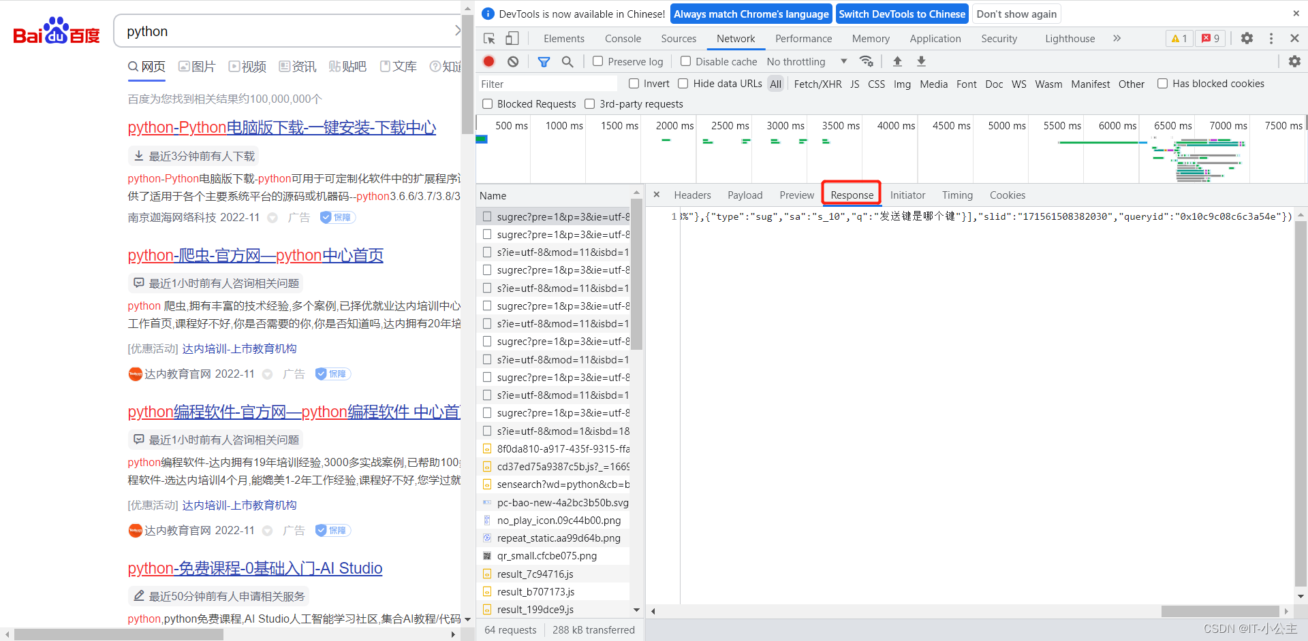The image size is (1308, 641).
Task: Switch to the Elements panel
Action: tap(563, 39)
